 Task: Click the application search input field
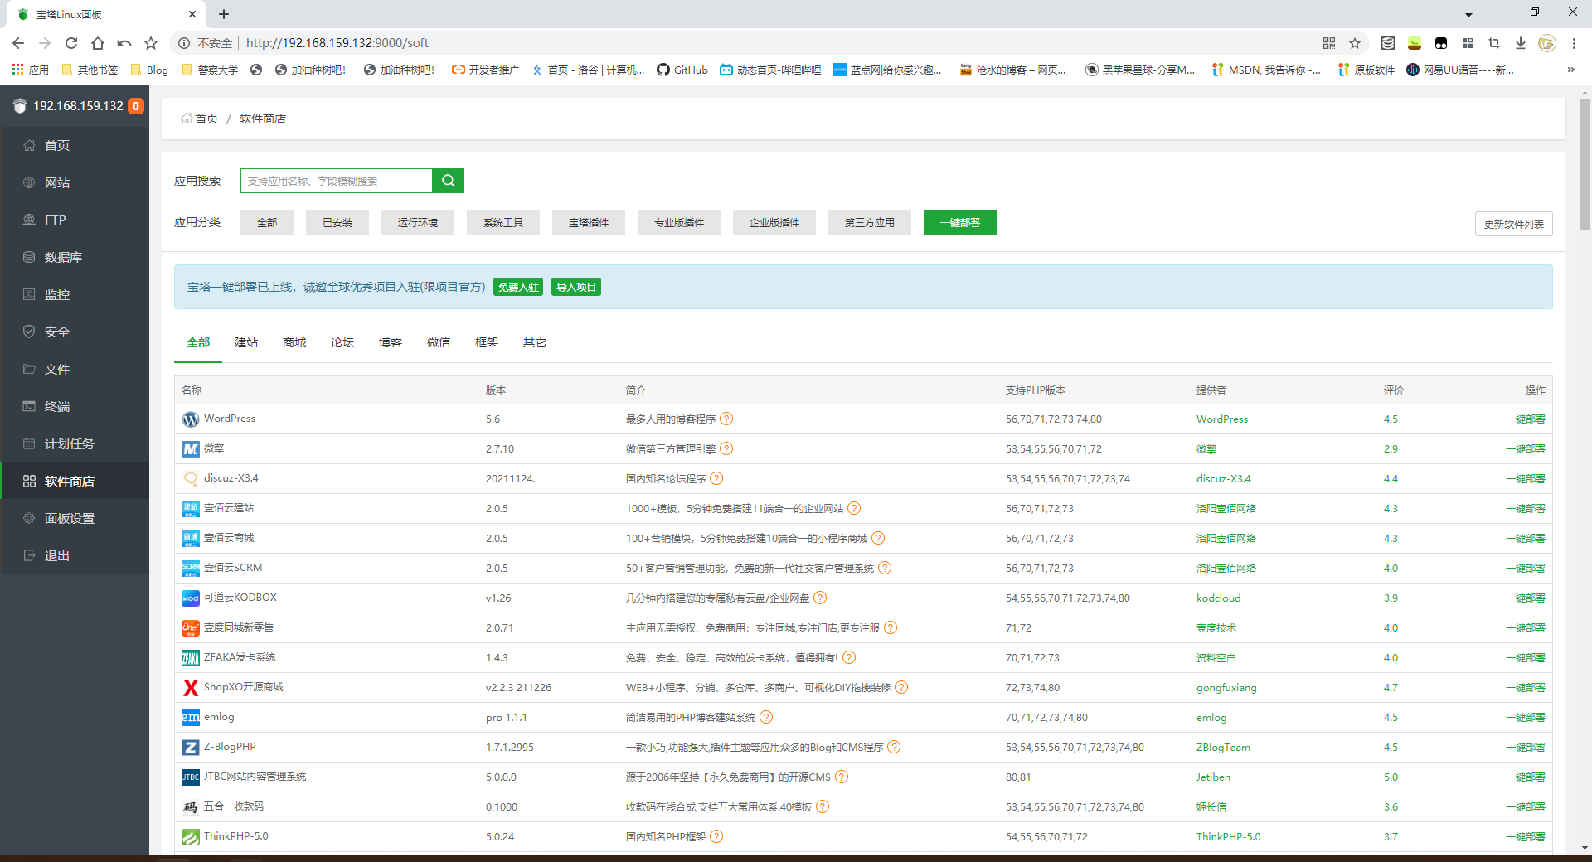[x=336, y=181]
